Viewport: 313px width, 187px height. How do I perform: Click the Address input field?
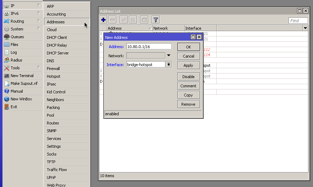tap(149, 47)
